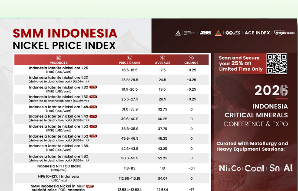The width and height of the screenshot is (298, 191).
Task: Click 'laterite nickel ore 1.2% (FOB)' row label
Action: coord(59,70)
